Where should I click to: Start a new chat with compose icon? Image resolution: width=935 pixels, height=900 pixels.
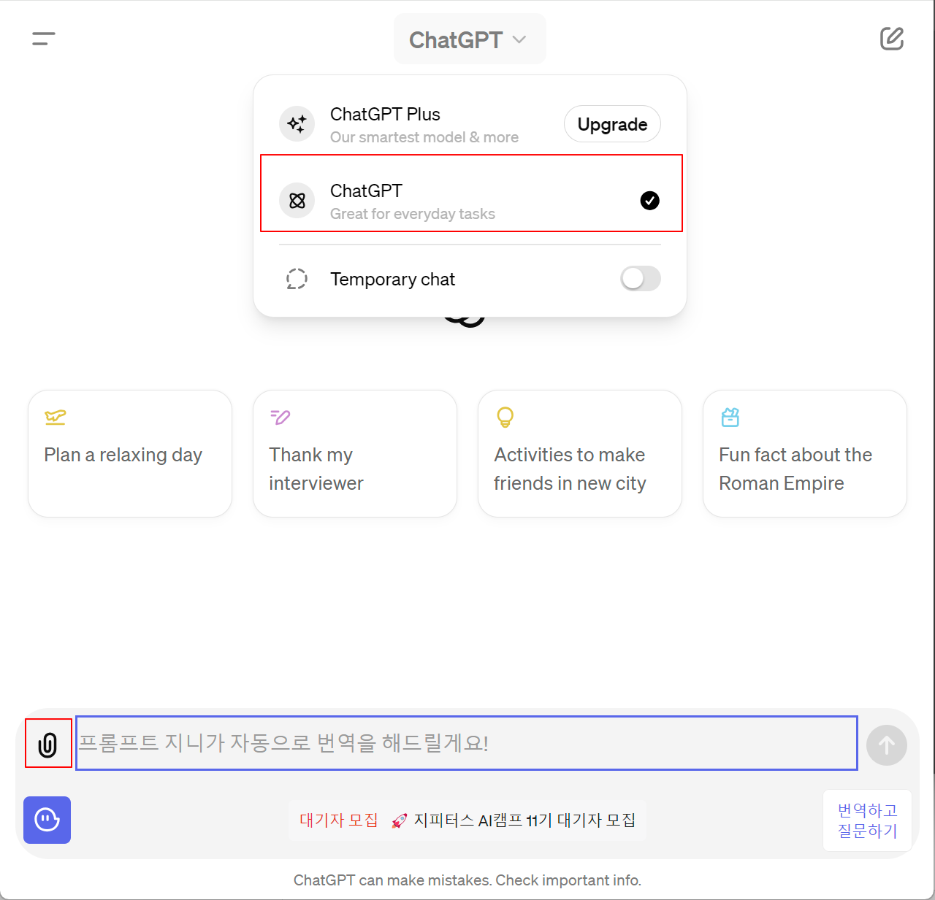pos(892,39)
